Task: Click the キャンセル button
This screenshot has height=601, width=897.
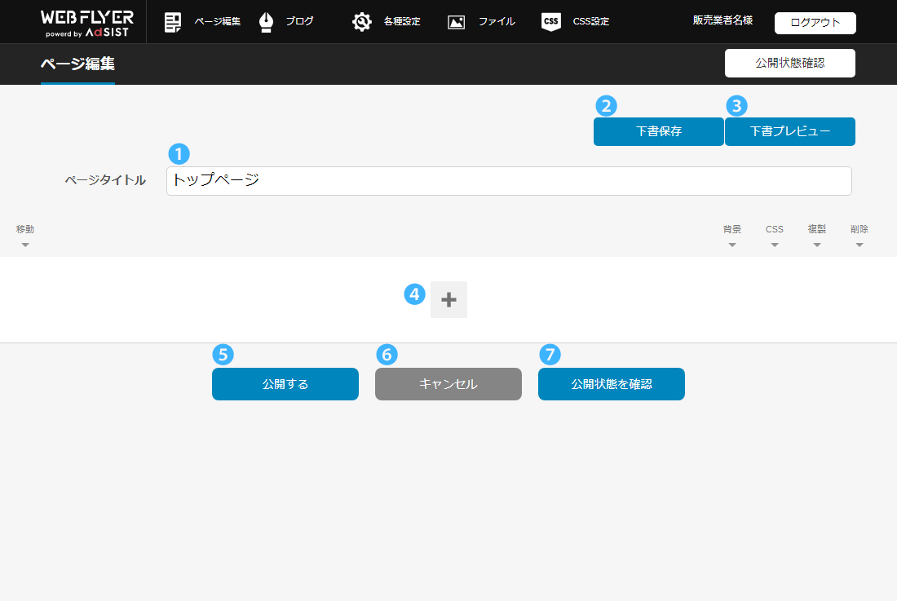Action: coord(448,384)
